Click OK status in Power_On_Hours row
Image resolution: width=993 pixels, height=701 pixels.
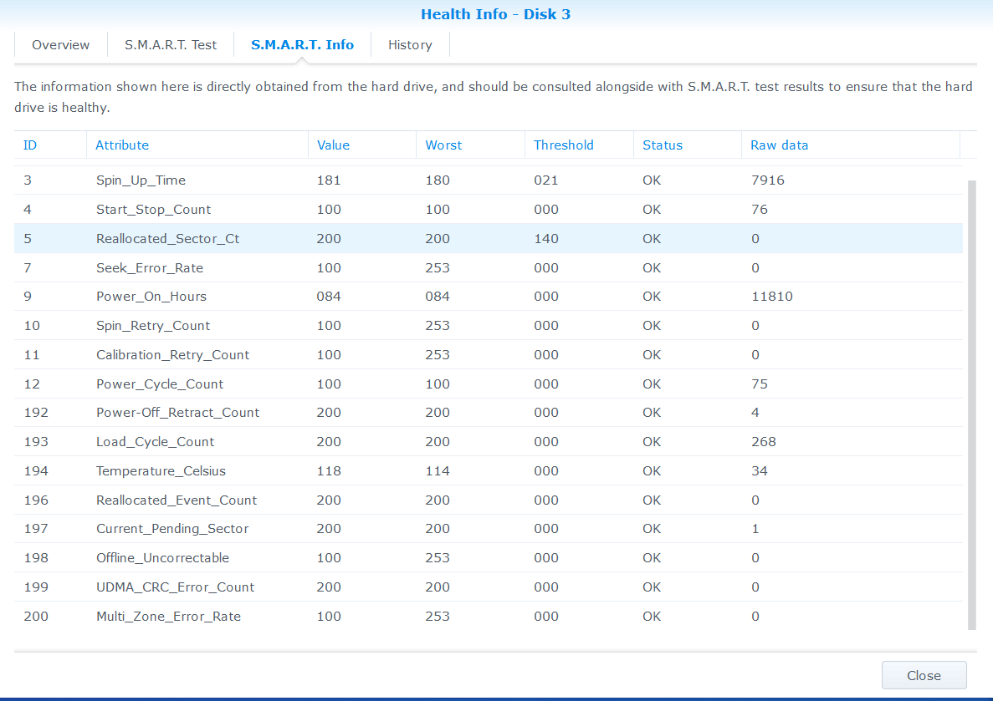tap(652, 296)
